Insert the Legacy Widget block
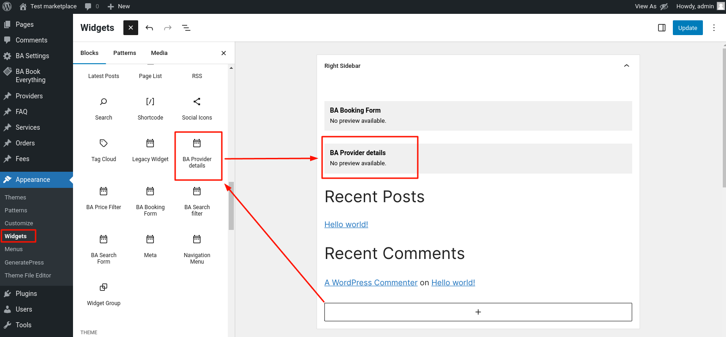Image resolution: width=726 pixels, height=337 pixels. (x=150, y=150)
